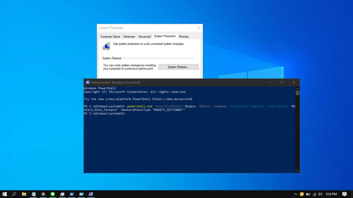Open the Advanced tab in System Properties

[144, 37]
